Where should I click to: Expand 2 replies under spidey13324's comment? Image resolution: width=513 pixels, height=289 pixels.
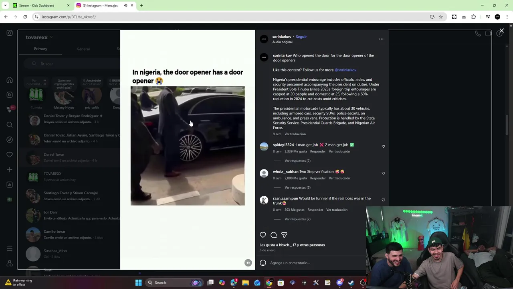click(297, 161)
